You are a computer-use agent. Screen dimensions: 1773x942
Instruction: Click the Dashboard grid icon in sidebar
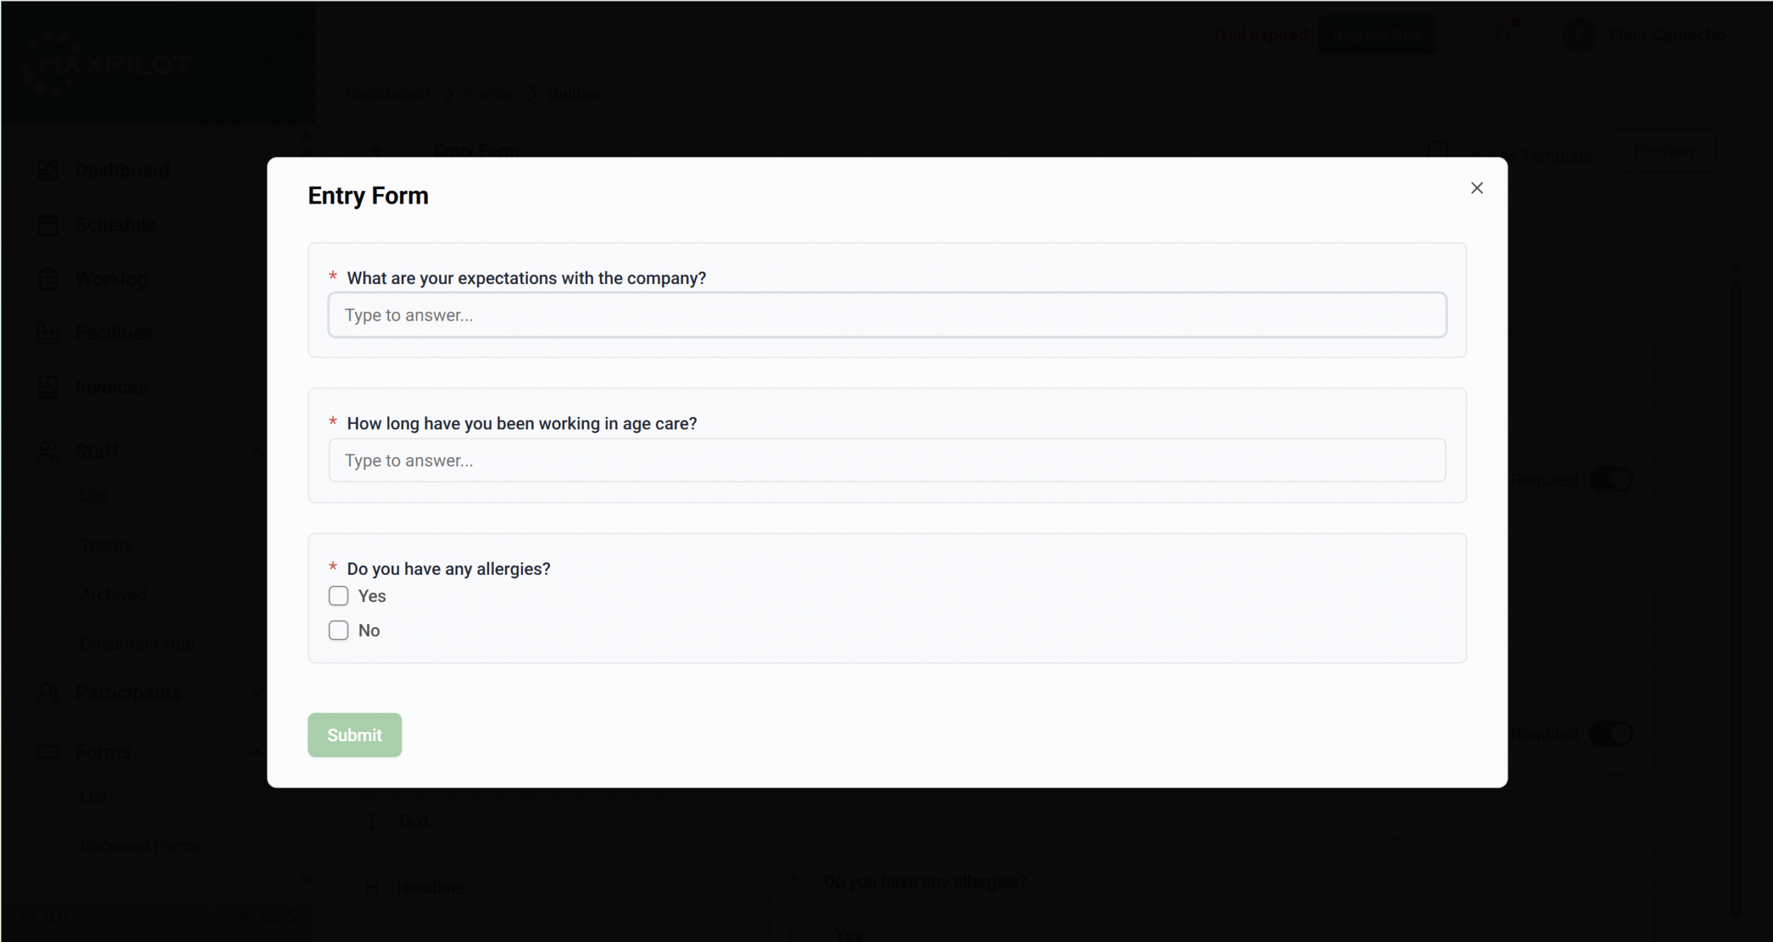tap(47, 170)
